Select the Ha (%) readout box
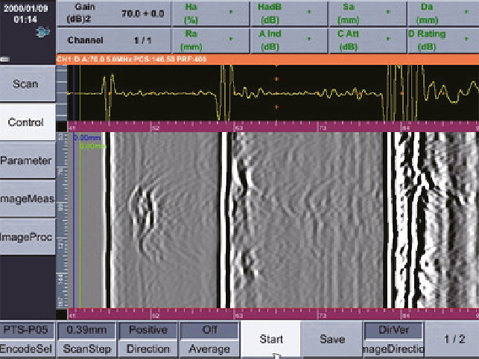This screenshot has height=359, width=479. pos(210,13)
